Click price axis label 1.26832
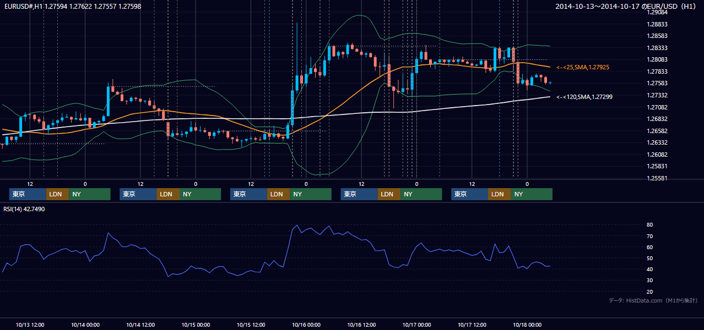 pyautogui.click(x=657, y=119)
